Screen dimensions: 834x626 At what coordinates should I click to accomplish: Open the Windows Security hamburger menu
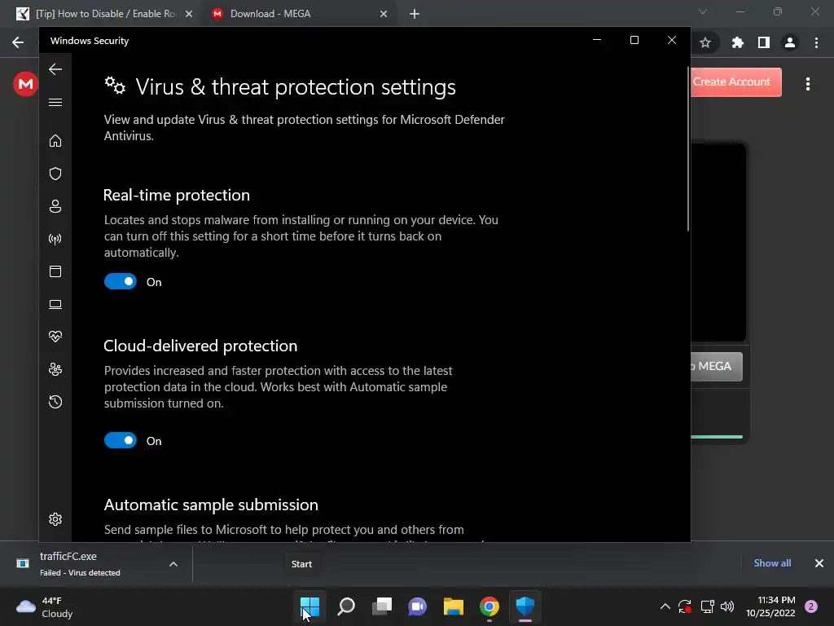click(55, 102)
